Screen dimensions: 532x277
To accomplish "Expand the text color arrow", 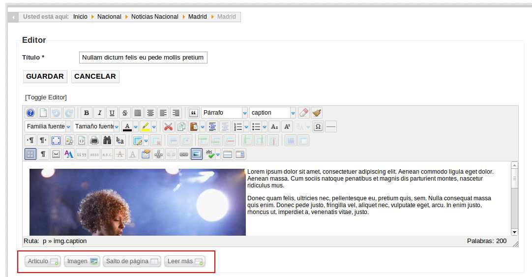I will (136, 126).
